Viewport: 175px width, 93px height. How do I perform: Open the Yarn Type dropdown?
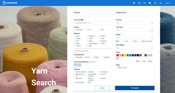135,30
